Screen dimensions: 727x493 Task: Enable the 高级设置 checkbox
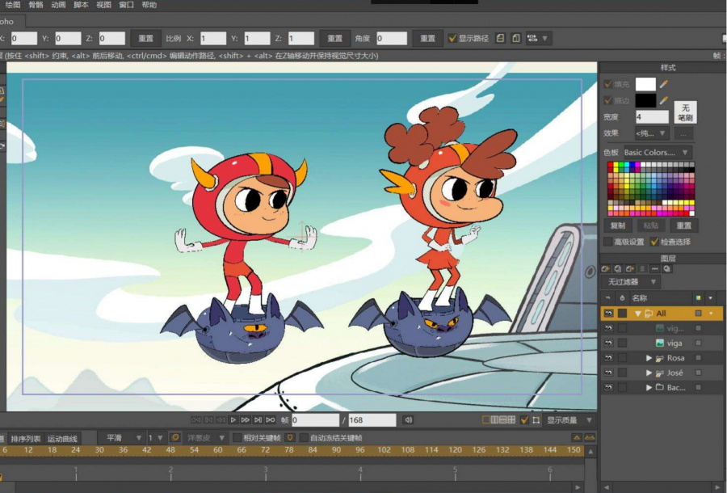click(608, 242)
